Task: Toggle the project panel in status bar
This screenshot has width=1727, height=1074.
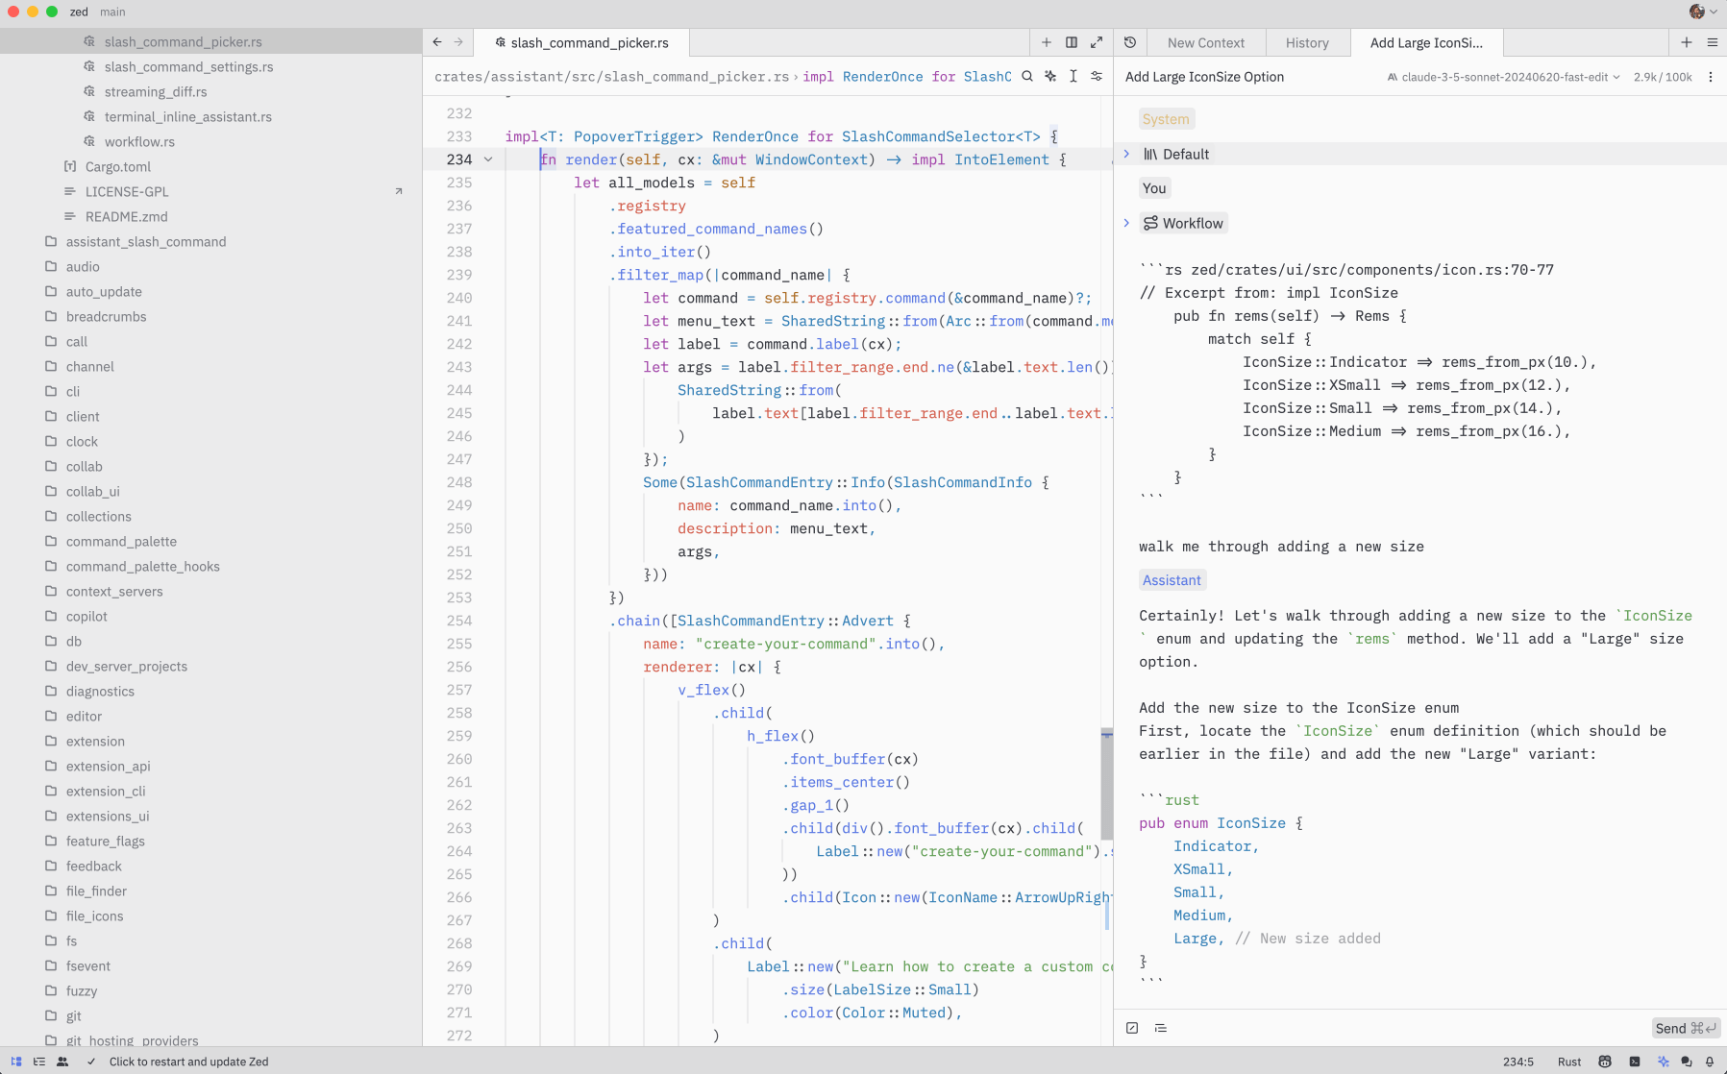Action: 16,1062
